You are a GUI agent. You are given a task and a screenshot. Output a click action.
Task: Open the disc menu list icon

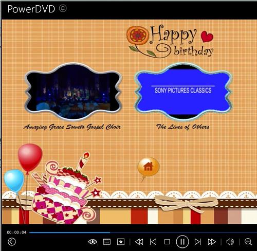(107, 242)
